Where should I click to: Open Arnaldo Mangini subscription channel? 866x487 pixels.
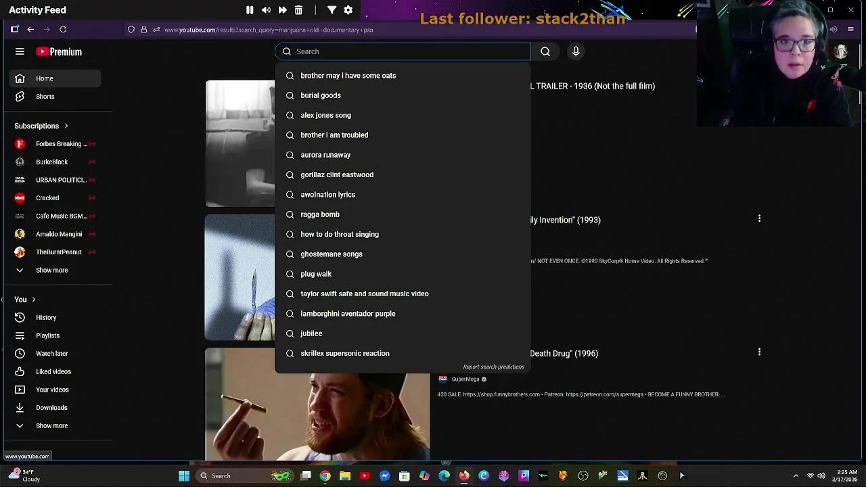(55, 234)
